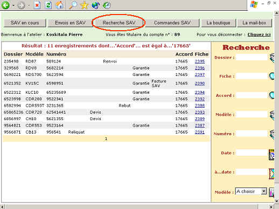The image size is (279, 209).
Task: Click the Windows flag logo
Action: click(x=254, y=4)
